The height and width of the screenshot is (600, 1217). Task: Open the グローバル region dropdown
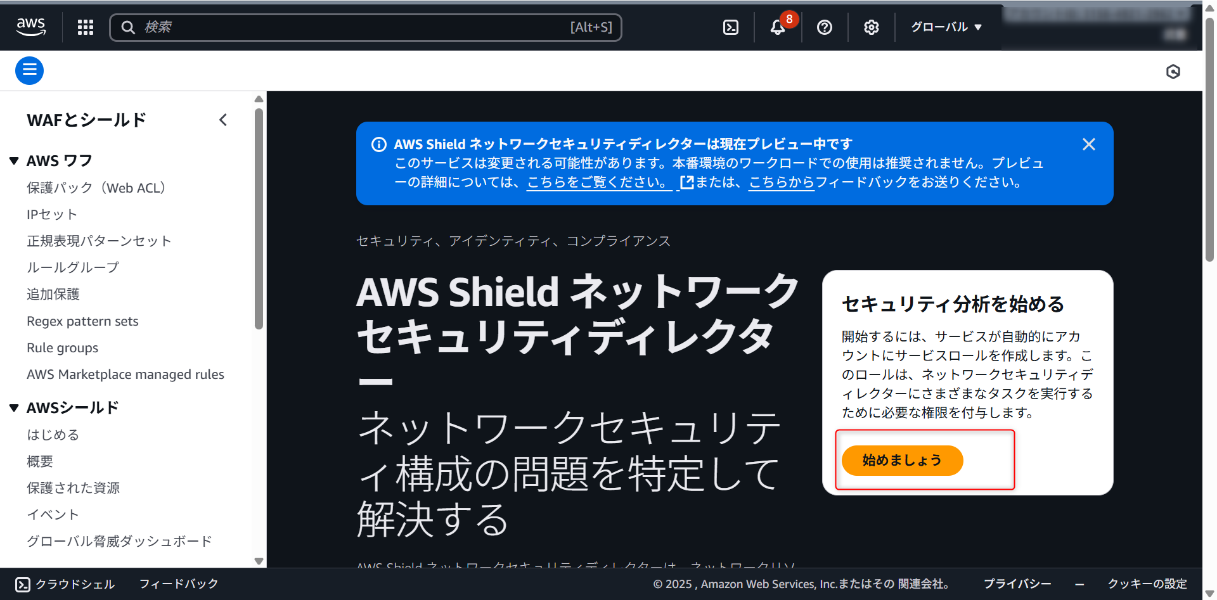point(946,27)
